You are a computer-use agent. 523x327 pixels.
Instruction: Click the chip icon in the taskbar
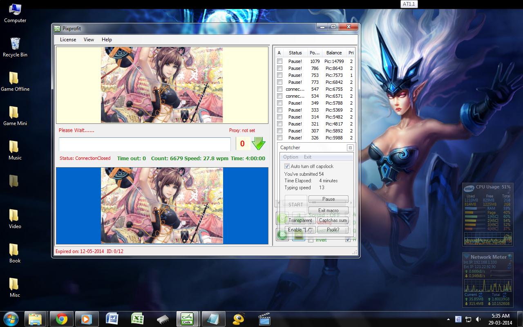[162, 319]
